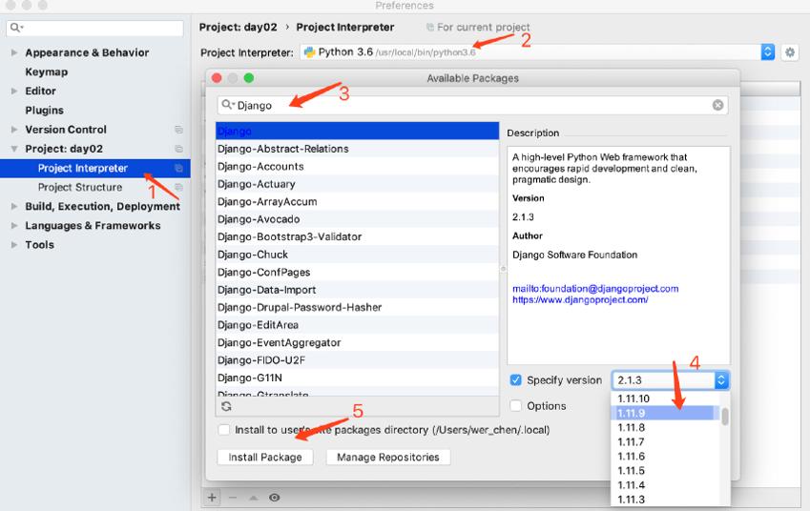Click the version list scrollbar thumb
This screenshot has width=810, height=511.
click(725, 417)
